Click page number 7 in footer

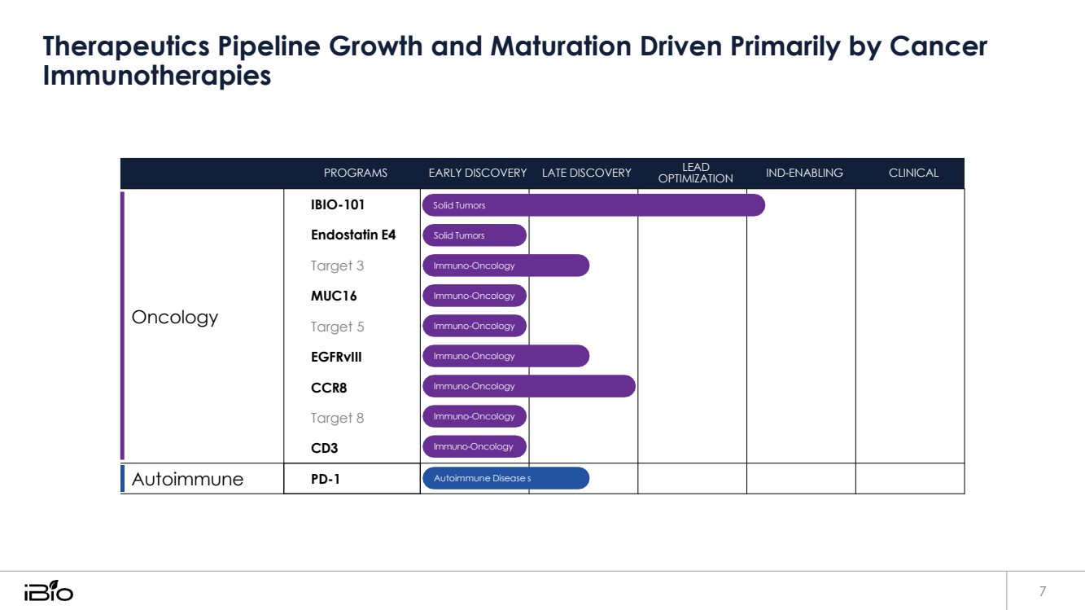coord(1043,590)
